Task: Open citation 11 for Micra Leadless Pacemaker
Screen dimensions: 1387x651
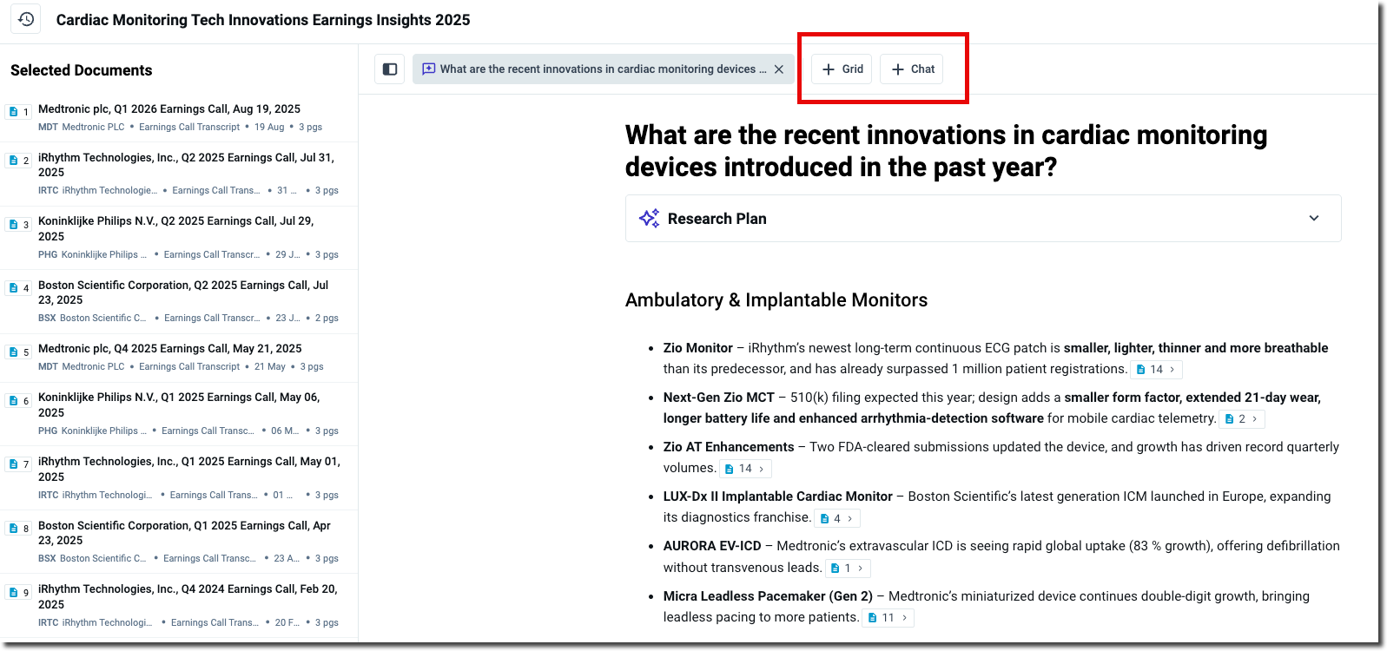Action: point(888,618)
